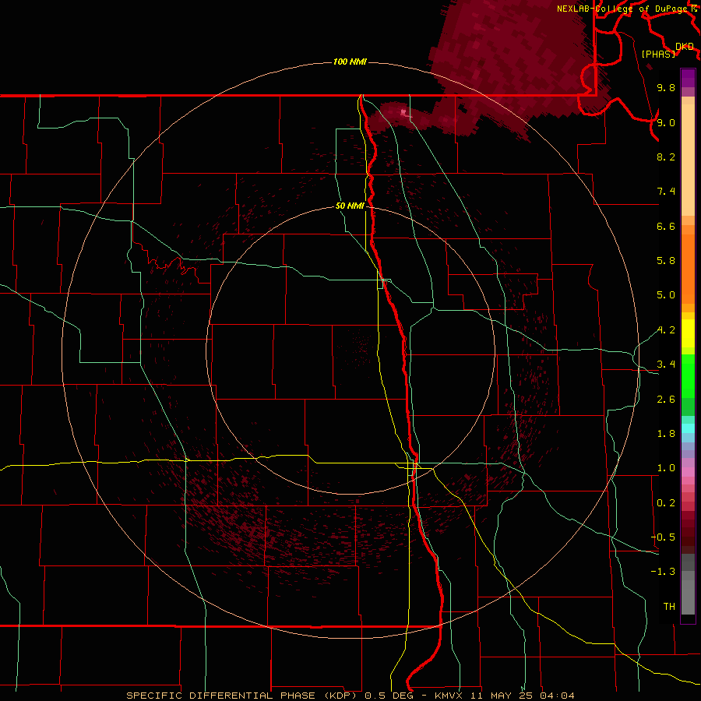The image size is (701, 701).
Task: Click the NEXLAB-College of DuPage label
Action: click(623, 9)
